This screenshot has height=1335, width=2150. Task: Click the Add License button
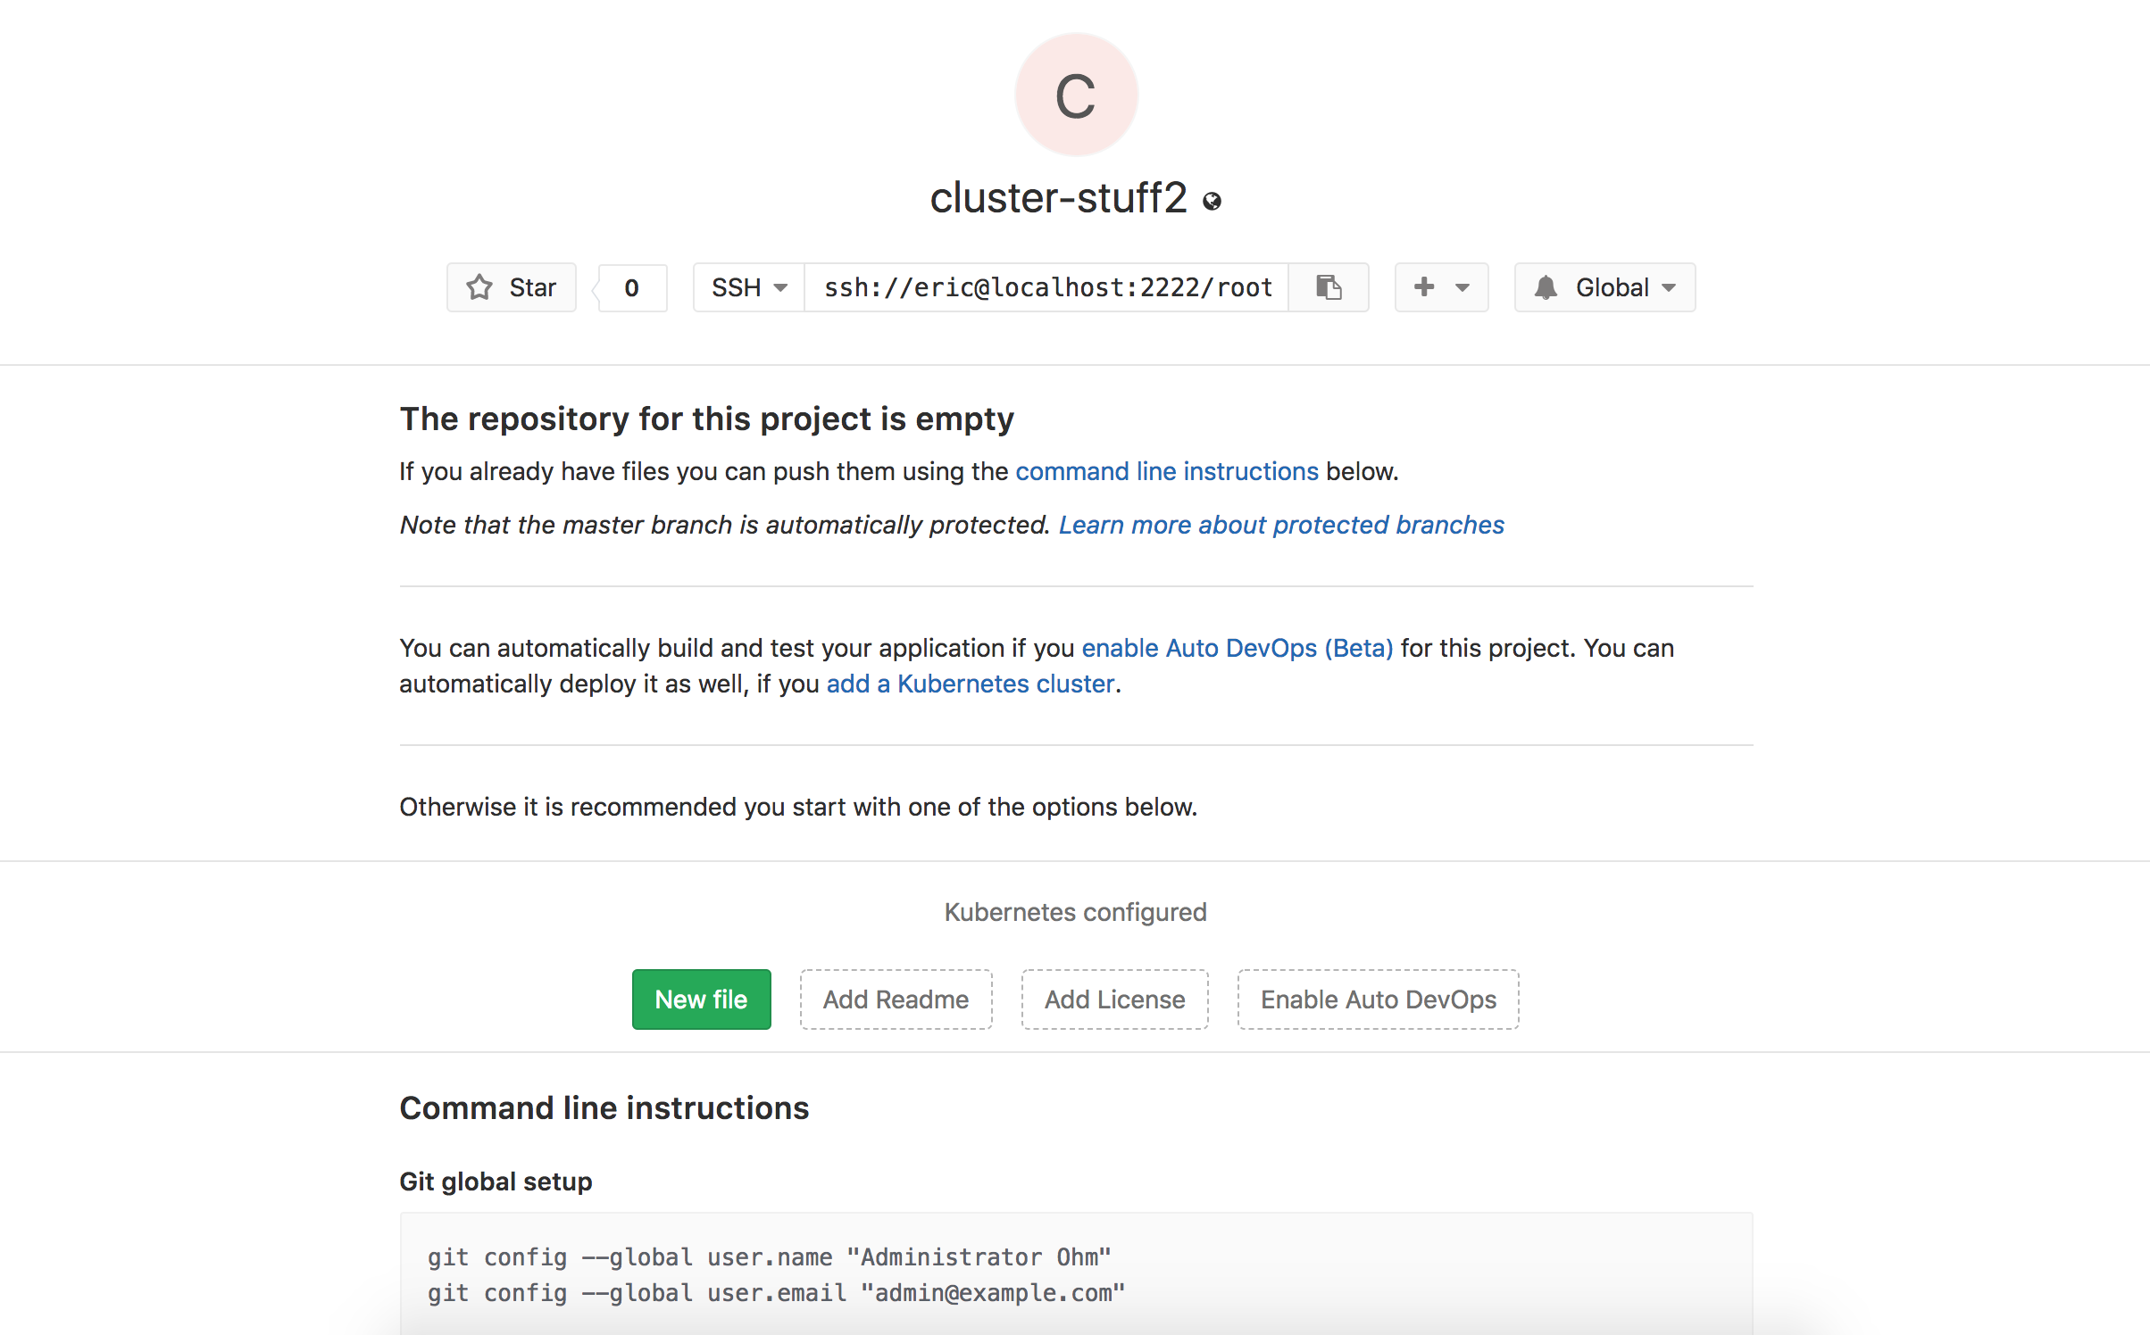(x=1114, y=999)
